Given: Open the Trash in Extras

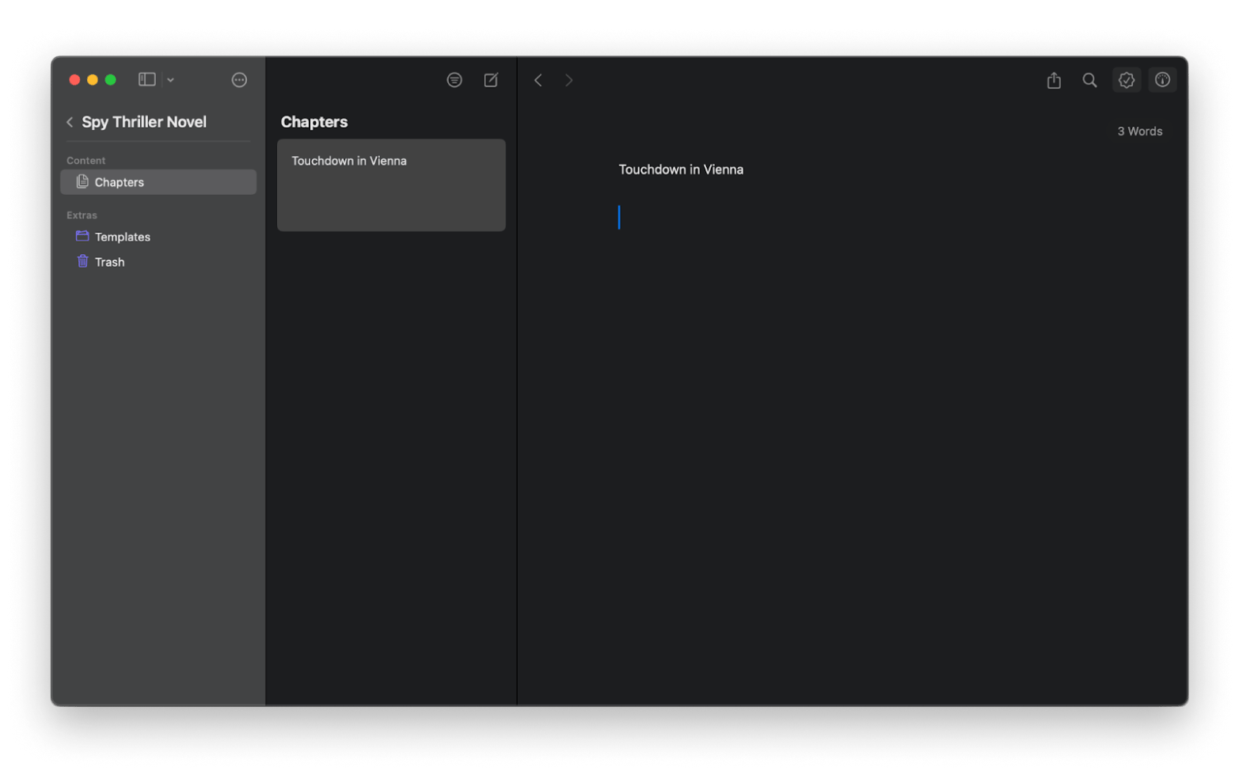Looking at the screenshot, I should 109,262.
